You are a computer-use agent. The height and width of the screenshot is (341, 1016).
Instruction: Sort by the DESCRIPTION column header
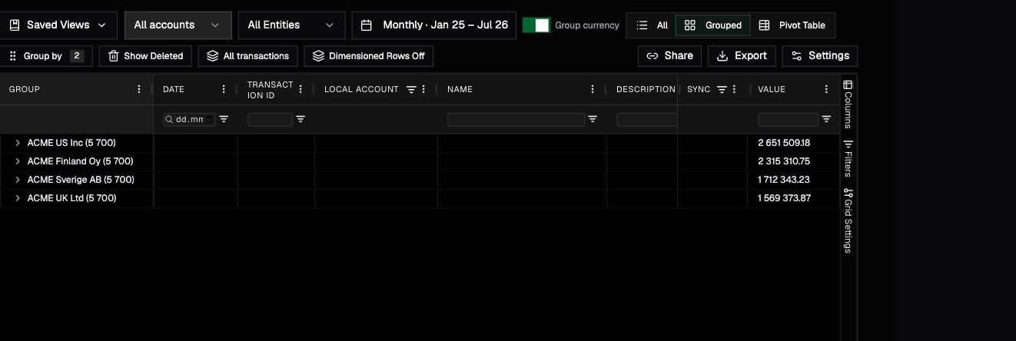pyautogui.click(x=646, y=90)
